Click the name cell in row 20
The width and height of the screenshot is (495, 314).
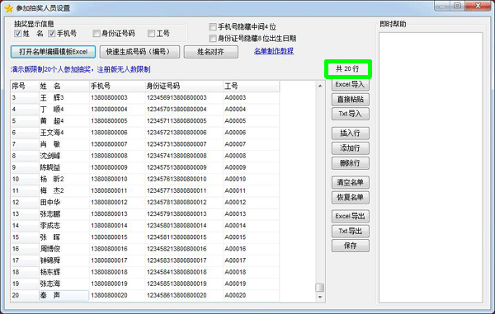(x=64, y=295)
